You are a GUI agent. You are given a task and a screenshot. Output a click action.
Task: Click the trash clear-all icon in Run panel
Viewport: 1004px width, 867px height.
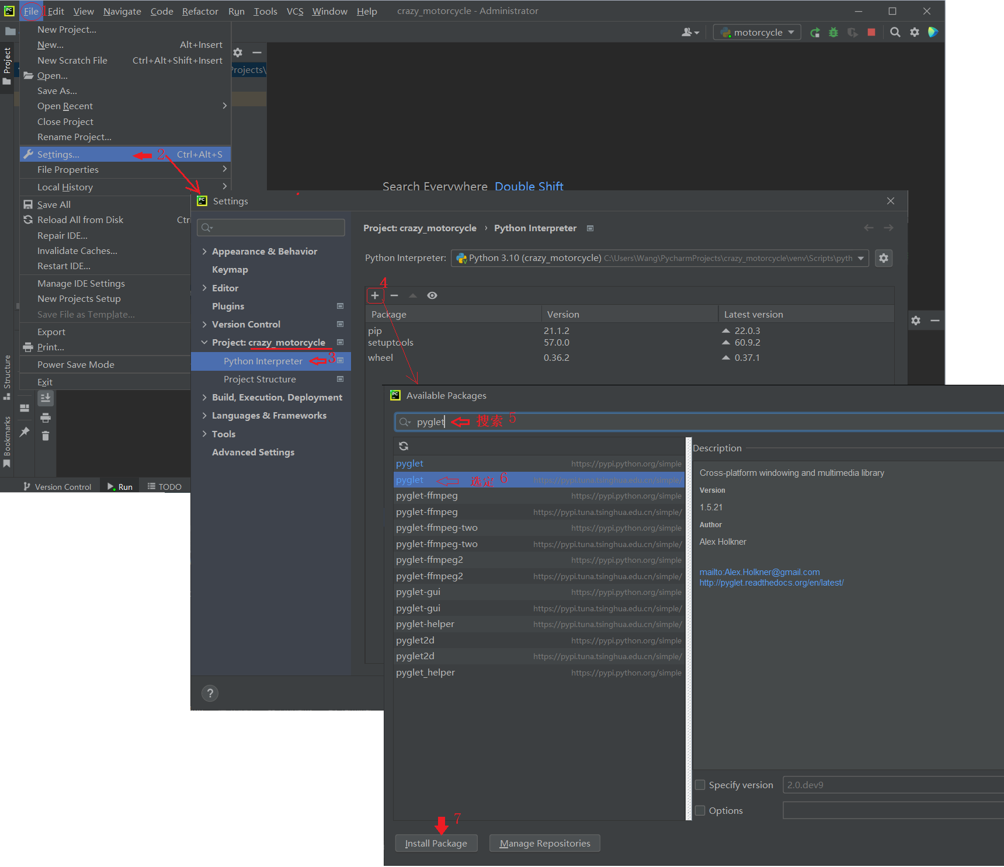tap(46, 436)
